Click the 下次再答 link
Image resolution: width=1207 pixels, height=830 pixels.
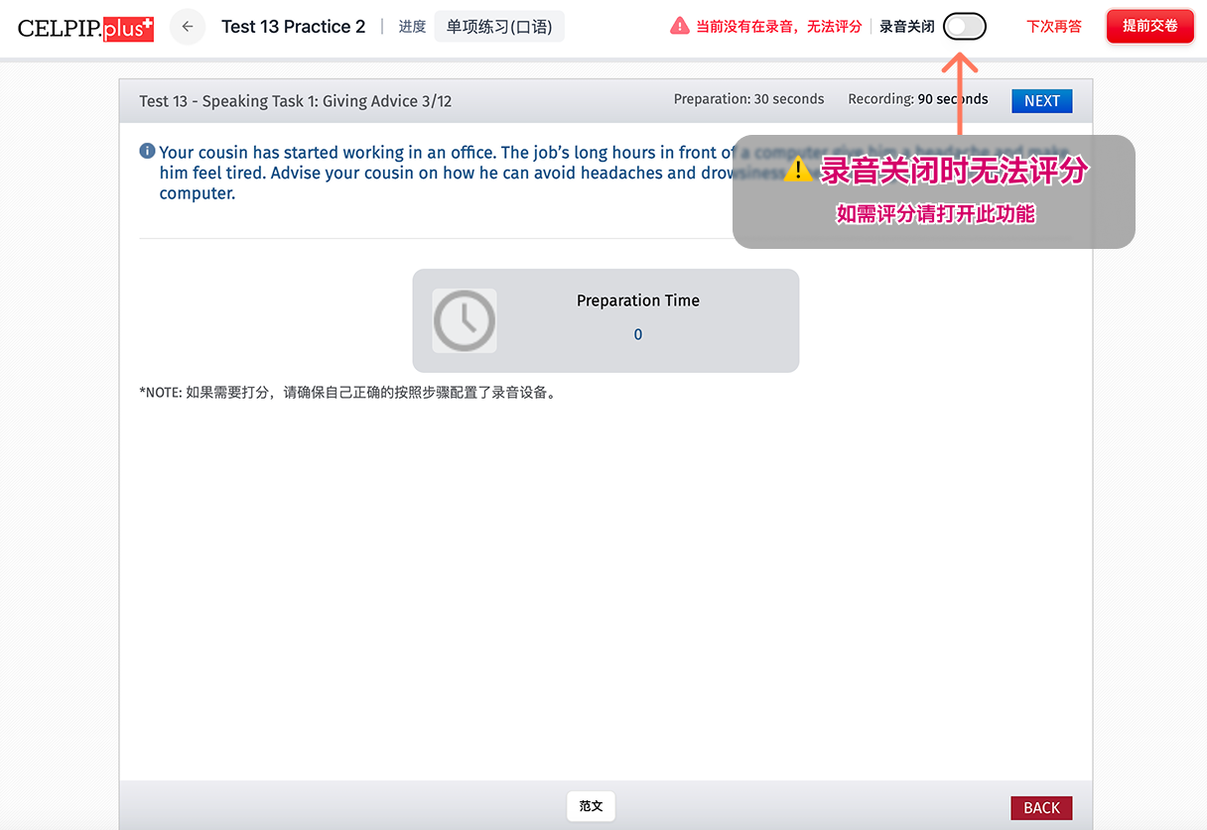coord(1053,27)
